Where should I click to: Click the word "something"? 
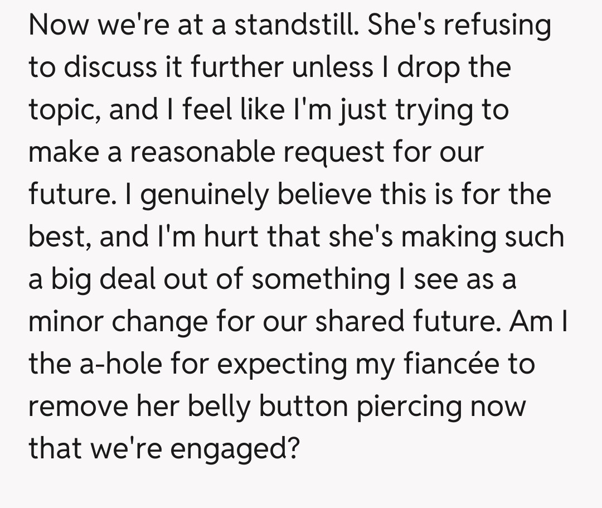coord(321,279)
